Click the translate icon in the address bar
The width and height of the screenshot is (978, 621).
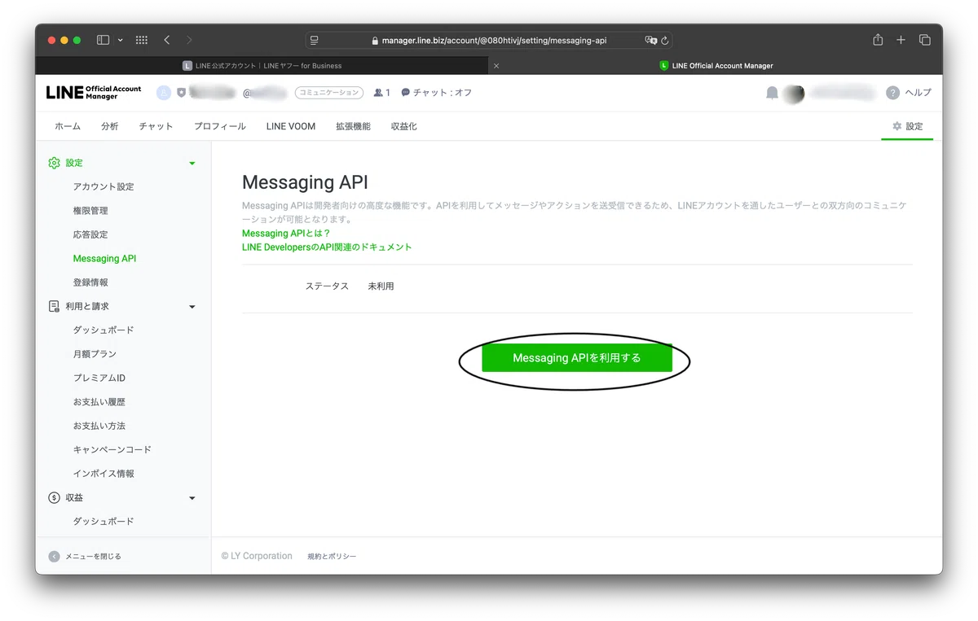(650, 40)
